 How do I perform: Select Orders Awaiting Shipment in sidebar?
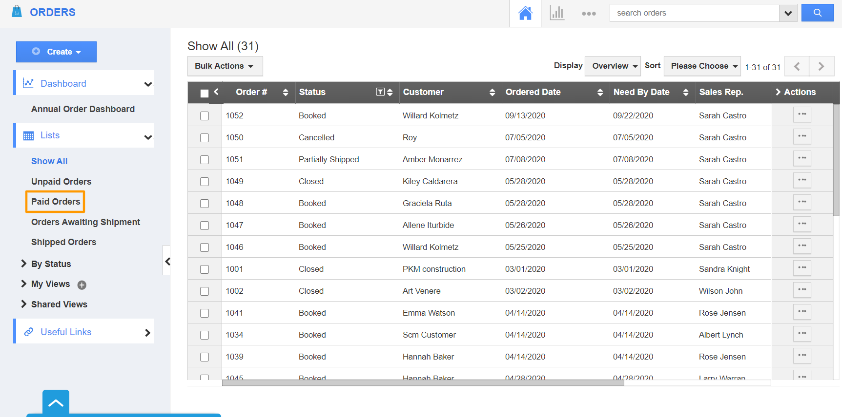pyautogui.click(x=85, y=222)
